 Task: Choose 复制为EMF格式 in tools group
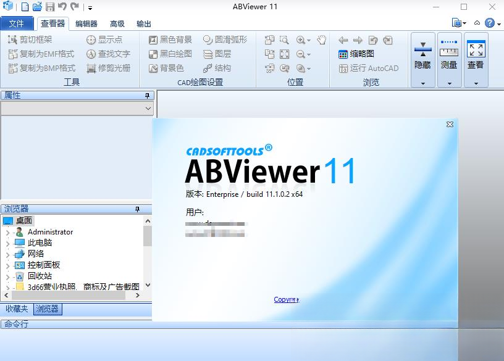(41, 54)
